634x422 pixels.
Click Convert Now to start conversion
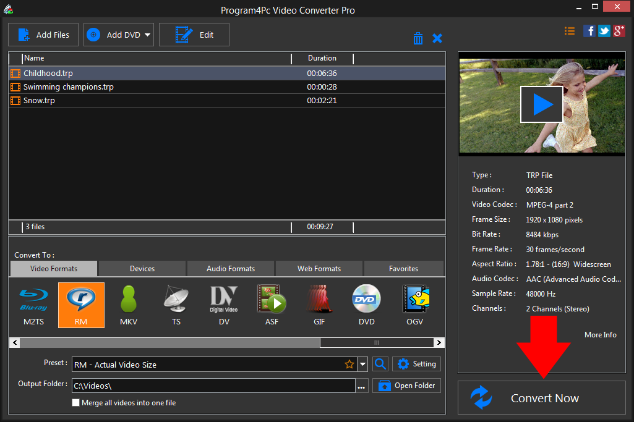544,398
